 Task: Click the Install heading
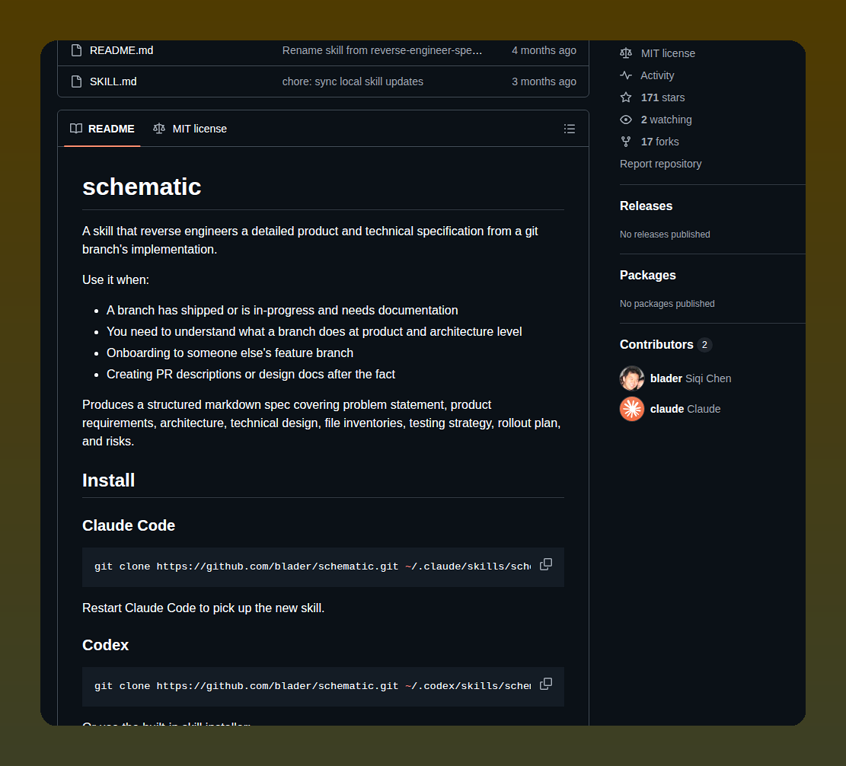[x=108, y=480]
